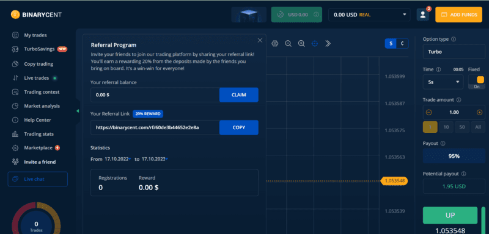Image resolution: width=489 pixels, height=234 pixels.
Task: Click the Marketplace gear icon
Action: (15, 148)
